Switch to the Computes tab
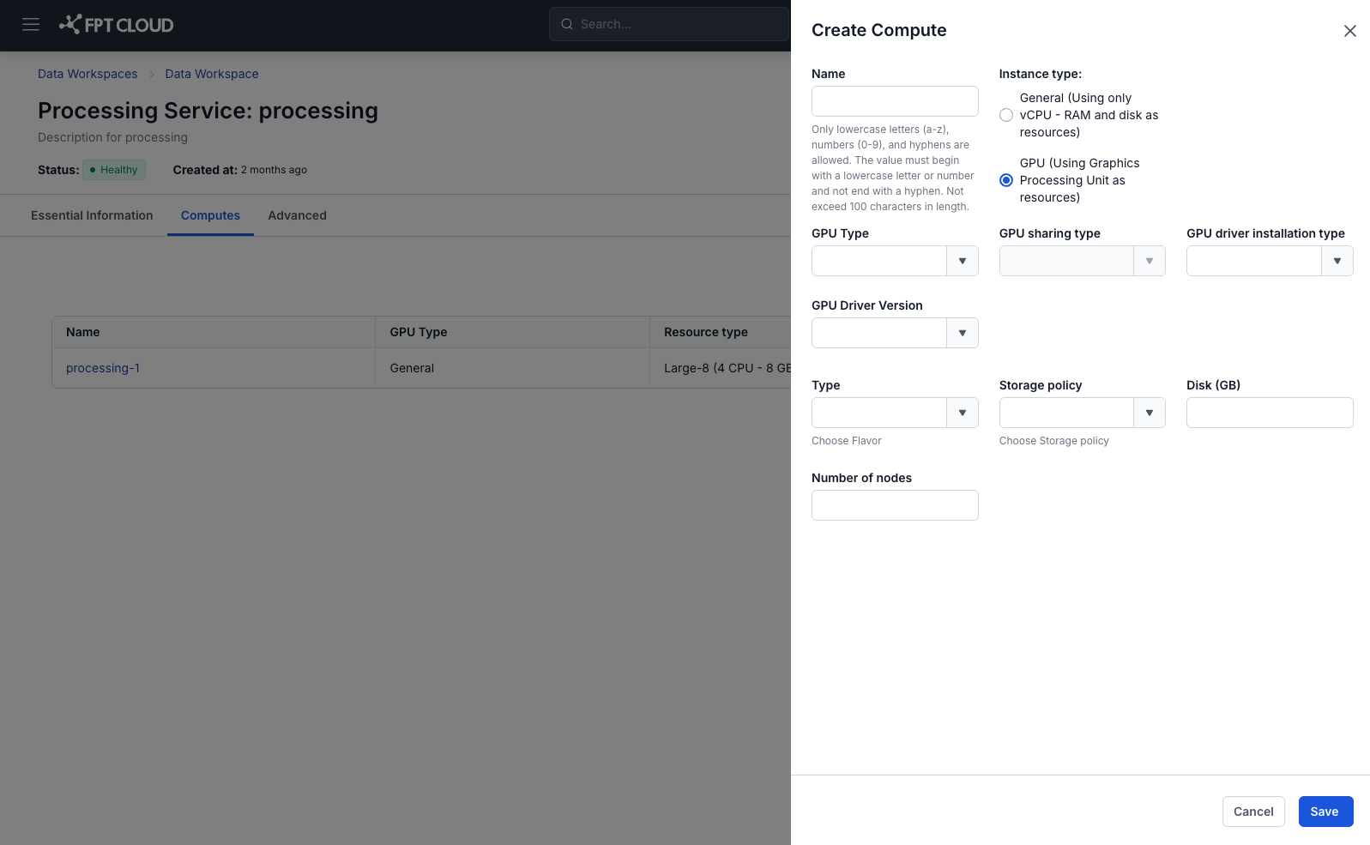 (210, 215)
